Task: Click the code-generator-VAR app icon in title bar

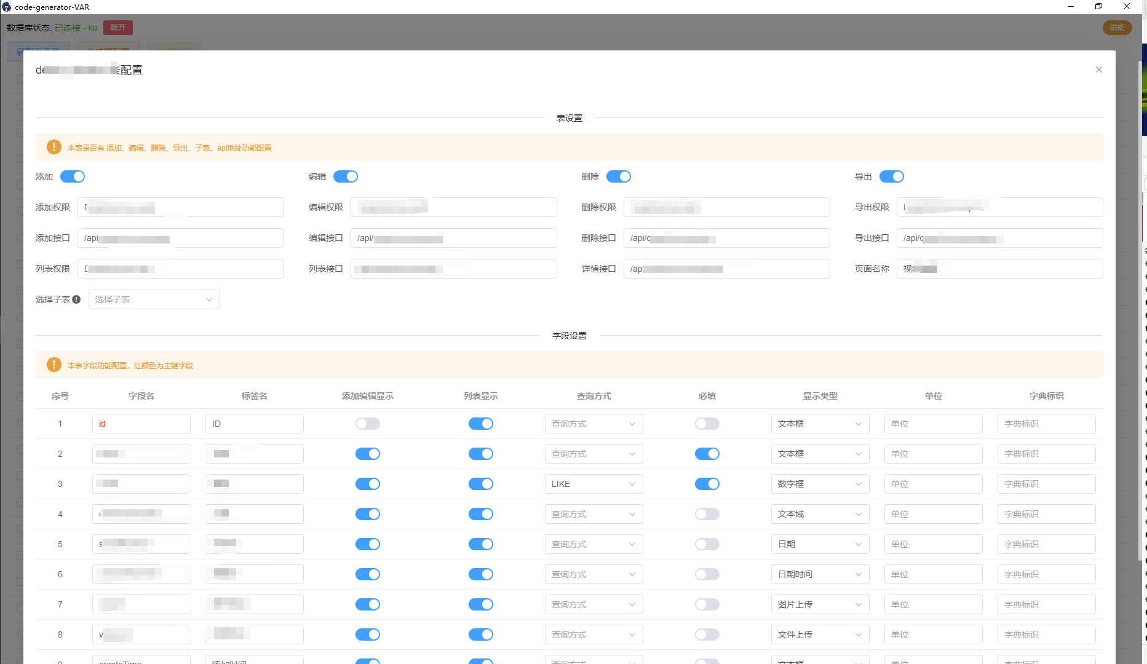Action: tap(7, 7)
